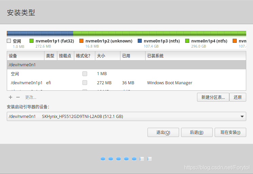Screen dimensions: 253x174
Task: Click the 1 MB size cell
Action: (102, 74)
